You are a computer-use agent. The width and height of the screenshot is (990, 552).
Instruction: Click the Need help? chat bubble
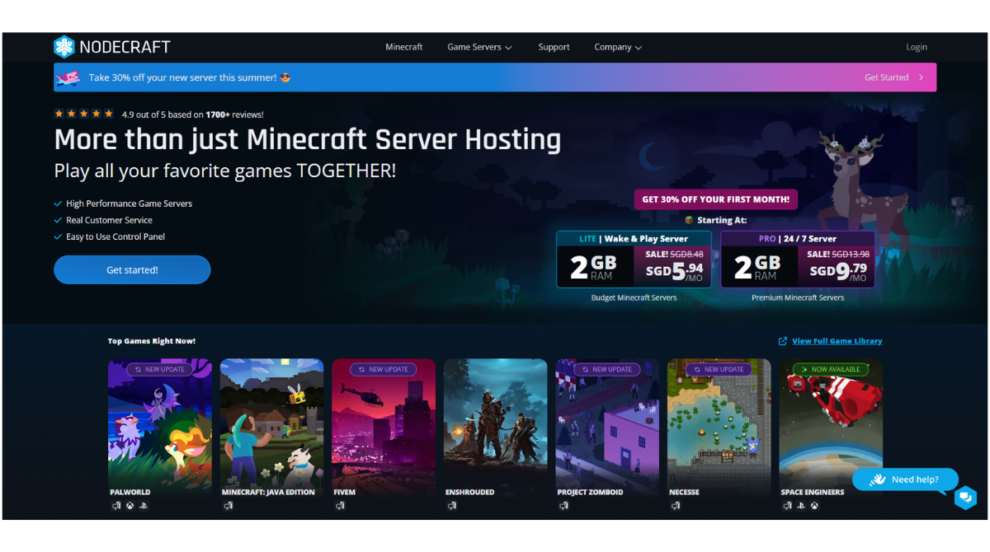(905, 479)
